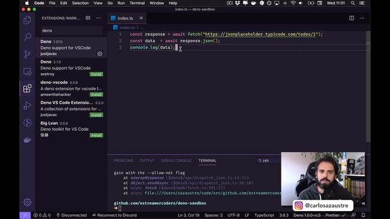
Task: Install Big Lvan extension
Action: coord(96,135)
